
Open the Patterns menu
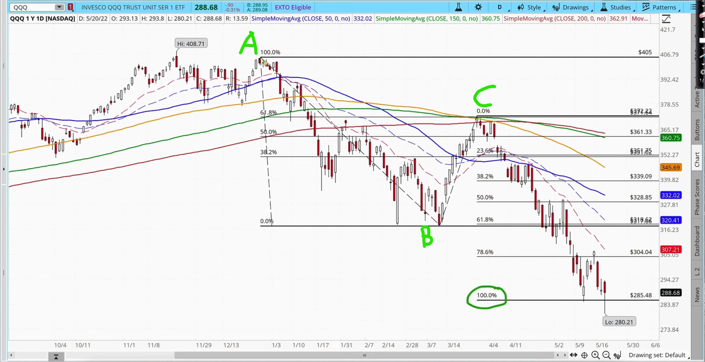pyautogui.click(x=661, y=7)
